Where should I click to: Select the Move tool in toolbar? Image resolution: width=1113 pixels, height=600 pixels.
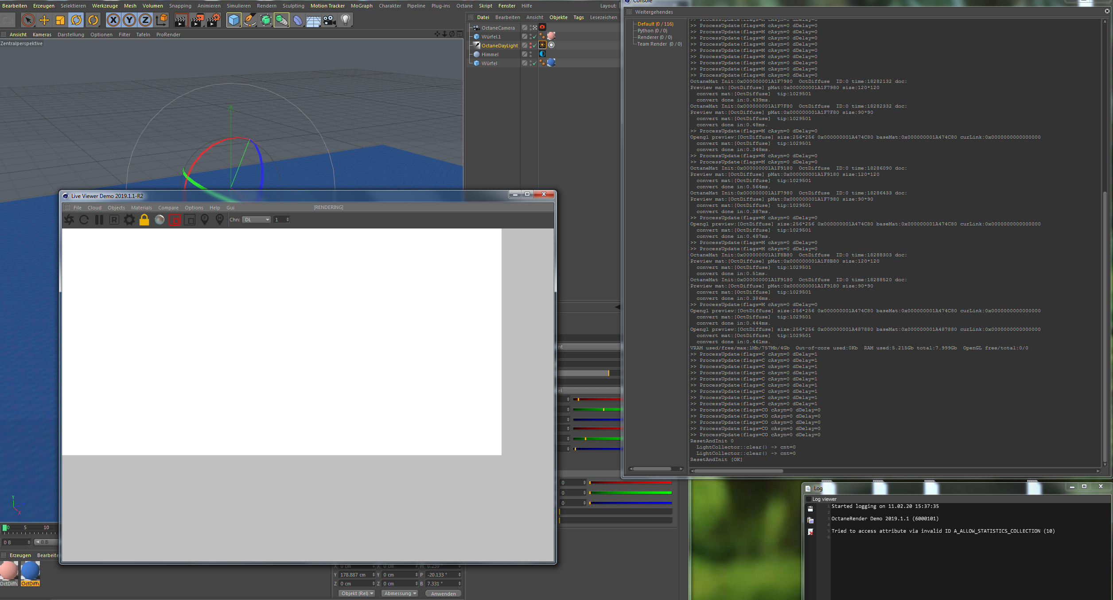[44, 20]
